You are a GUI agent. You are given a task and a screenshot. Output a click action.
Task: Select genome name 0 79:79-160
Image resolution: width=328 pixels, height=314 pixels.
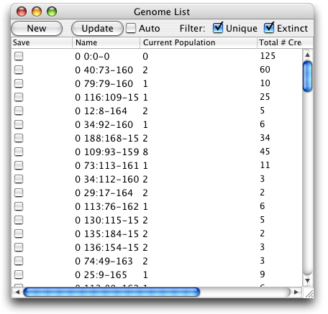(x=104, y=84)
